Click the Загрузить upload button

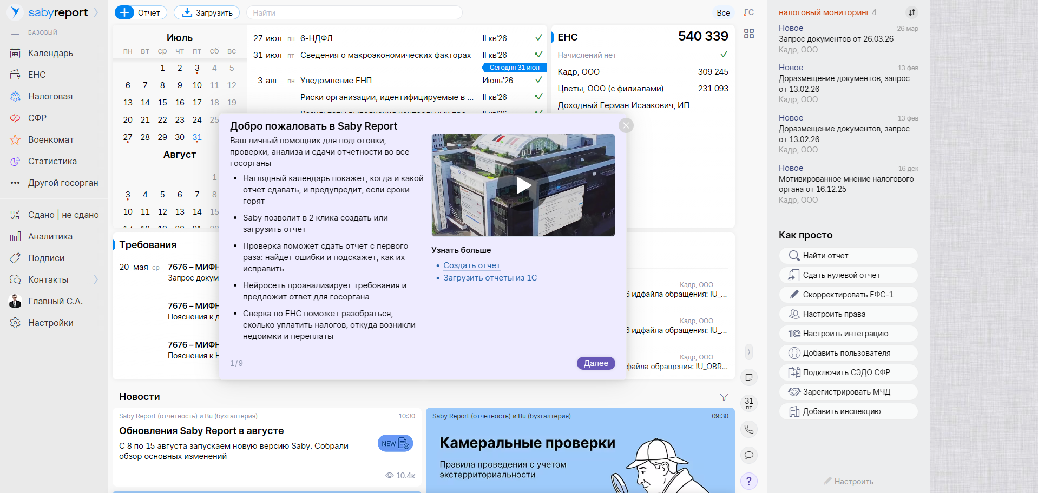[207, 12]
